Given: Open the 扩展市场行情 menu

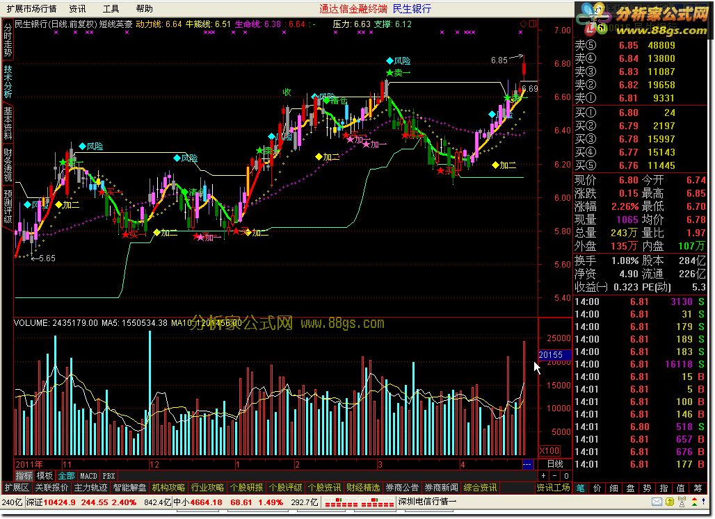Looking at the screenshot, I should coord(31,8).
